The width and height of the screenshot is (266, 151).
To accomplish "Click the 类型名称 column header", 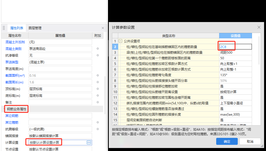I will 169,36.
